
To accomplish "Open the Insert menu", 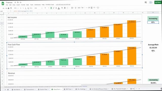I will tap(18, 5).
